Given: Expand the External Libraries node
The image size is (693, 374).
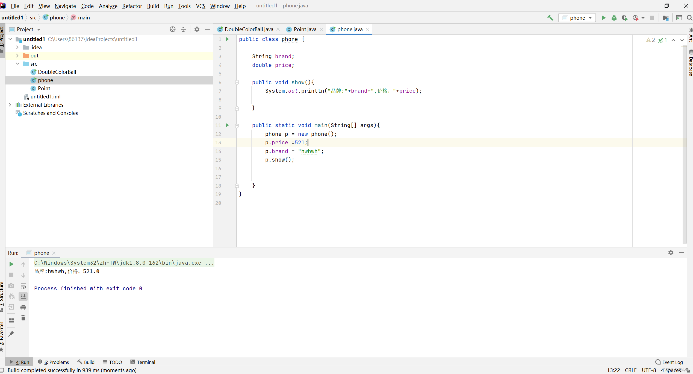Looking at the screenshot, I should point(10,105).
